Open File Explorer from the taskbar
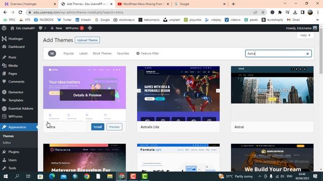The image size is (323, 181). [x=110, y=176]
